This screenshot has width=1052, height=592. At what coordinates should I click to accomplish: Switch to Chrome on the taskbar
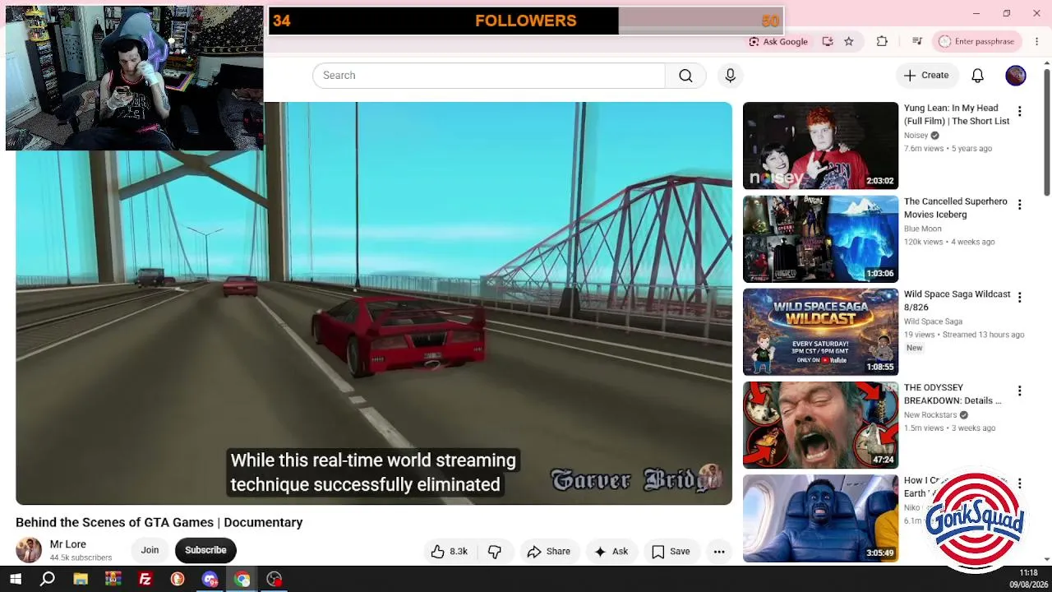pos(242,580)
